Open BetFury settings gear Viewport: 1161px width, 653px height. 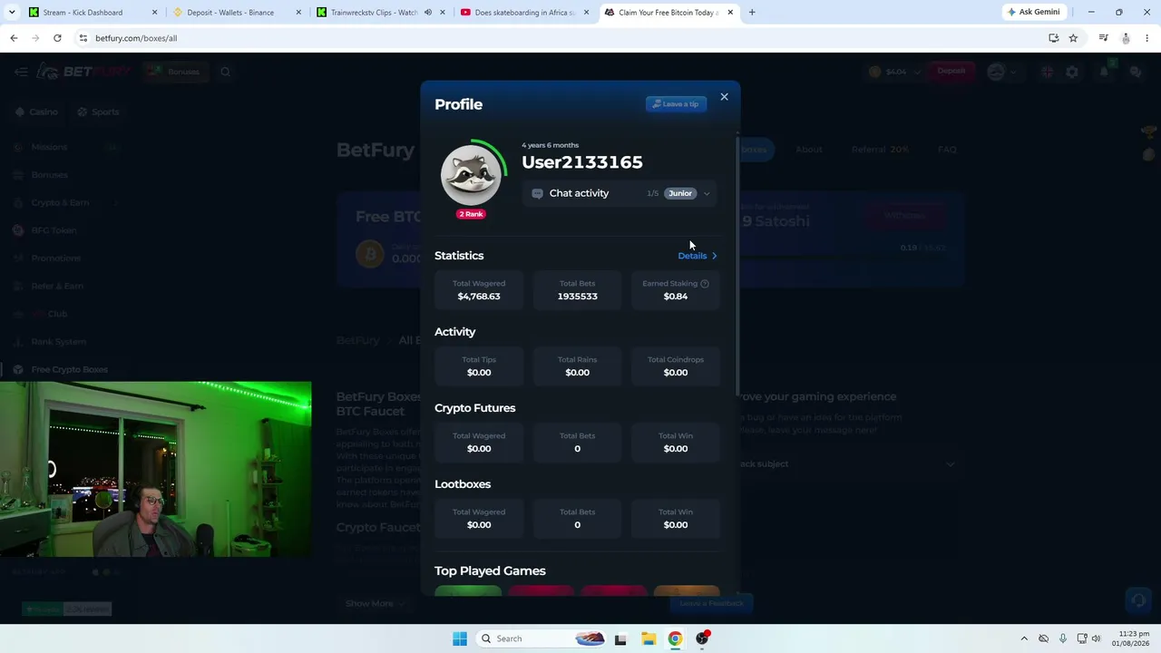click(1073, 72)
